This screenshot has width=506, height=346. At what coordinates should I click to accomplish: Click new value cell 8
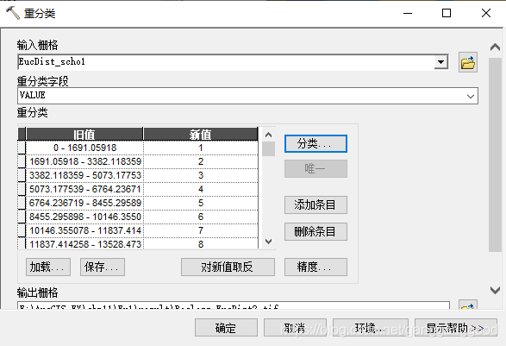click(x=200, y=243)
